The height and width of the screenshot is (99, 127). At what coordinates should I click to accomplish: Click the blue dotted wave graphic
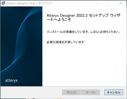pos(21,41)
